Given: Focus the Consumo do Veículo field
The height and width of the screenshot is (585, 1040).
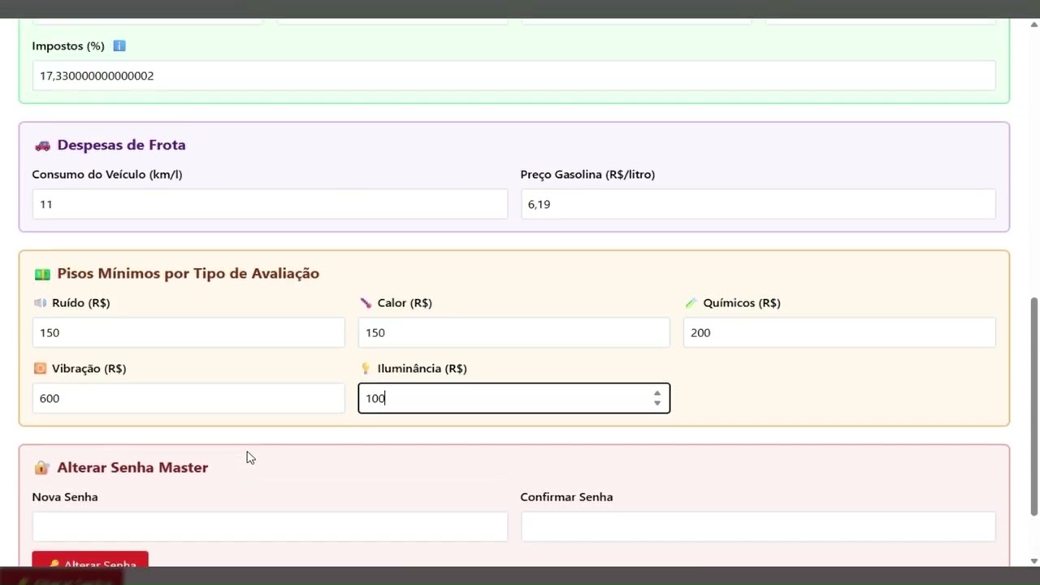Looking at the screenshot, I should coord(270,204).
